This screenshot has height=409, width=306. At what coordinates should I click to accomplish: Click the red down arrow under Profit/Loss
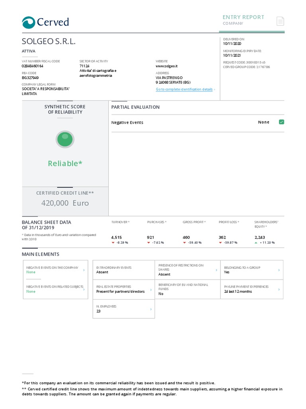click(x=220, y=242)
